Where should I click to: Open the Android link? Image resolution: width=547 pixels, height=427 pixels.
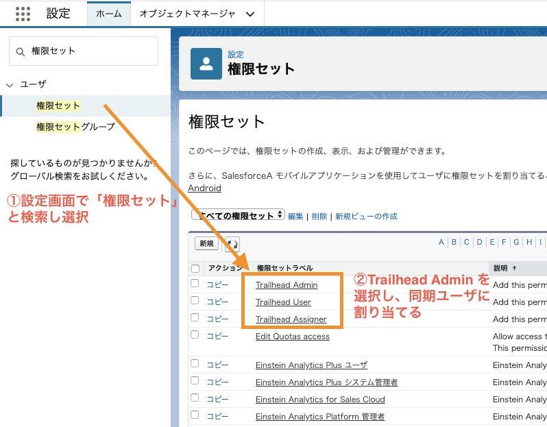point(204,188)
